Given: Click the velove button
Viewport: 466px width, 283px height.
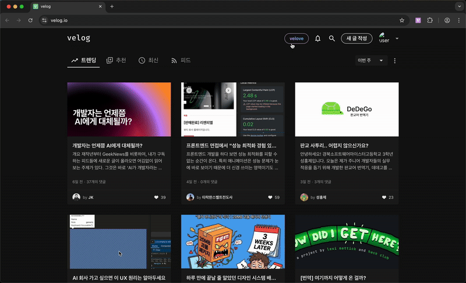Looking at the screenshot, I should [296, 38].
